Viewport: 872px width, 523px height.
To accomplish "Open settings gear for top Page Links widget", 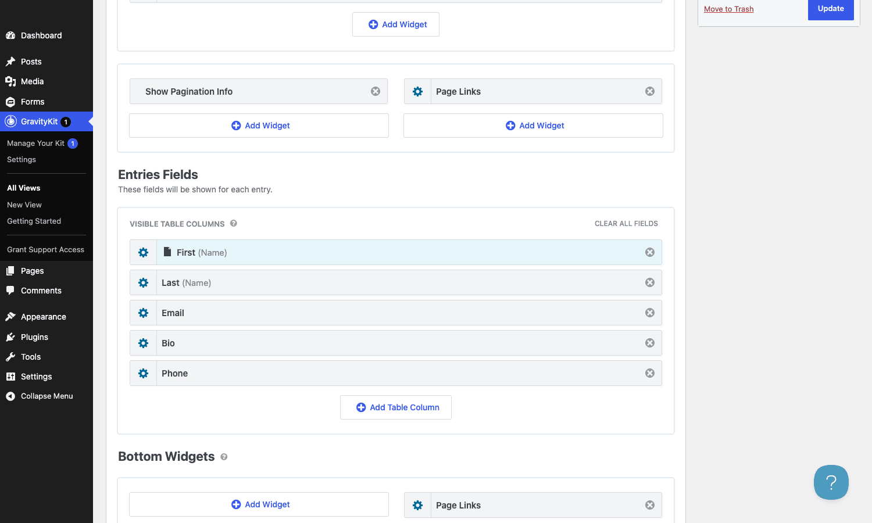I will (x=417, y=91).
